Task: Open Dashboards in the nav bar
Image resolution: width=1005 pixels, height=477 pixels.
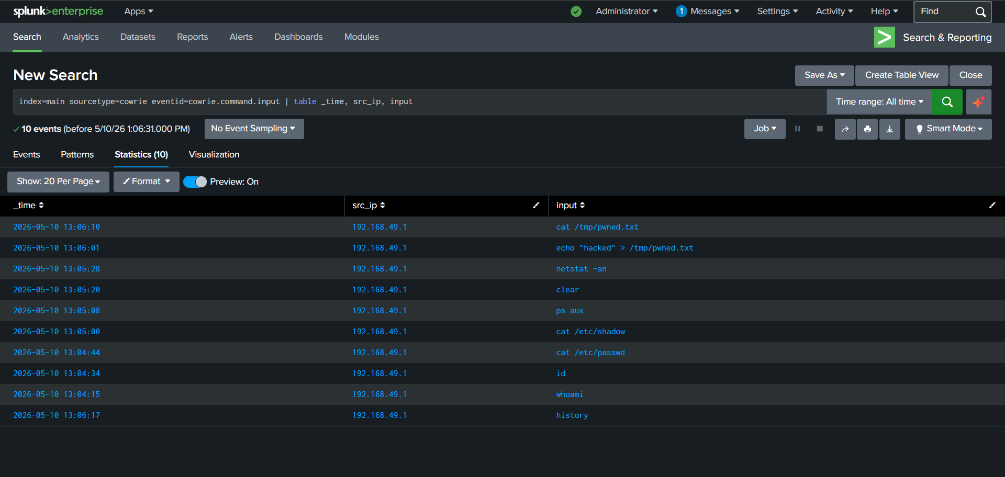Action: [298, 37]
